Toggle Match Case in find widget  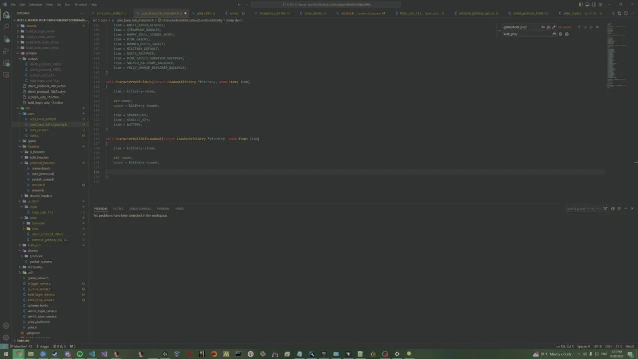click(x=543, y=27)
